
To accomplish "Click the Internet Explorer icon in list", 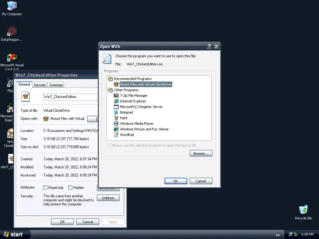I will [116, 101].
